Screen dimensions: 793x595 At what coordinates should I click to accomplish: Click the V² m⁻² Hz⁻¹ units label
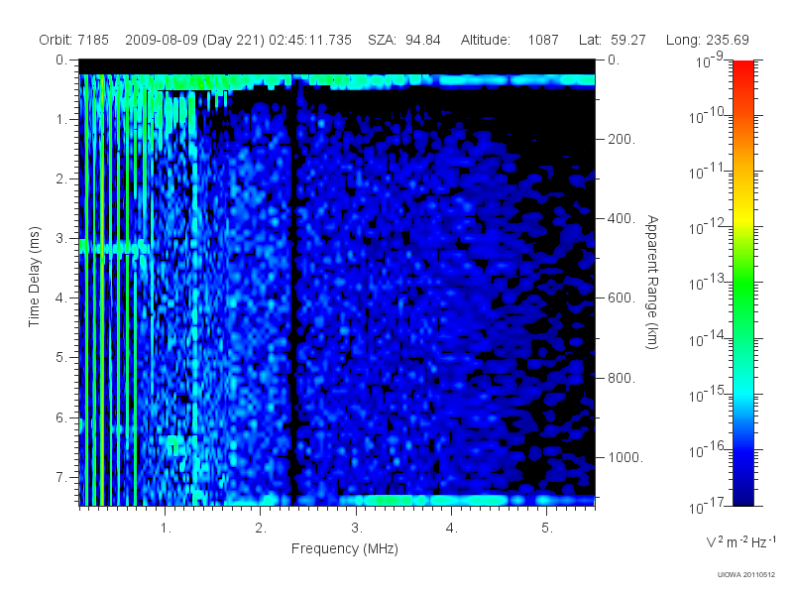pos(740,541)
